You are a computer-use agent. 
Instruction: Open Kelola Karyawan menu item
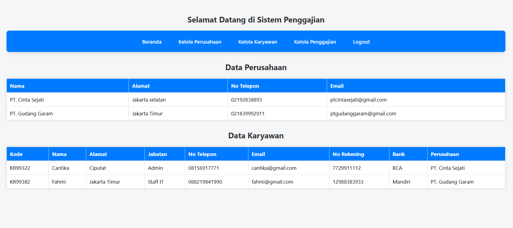(x=258, y=42)
